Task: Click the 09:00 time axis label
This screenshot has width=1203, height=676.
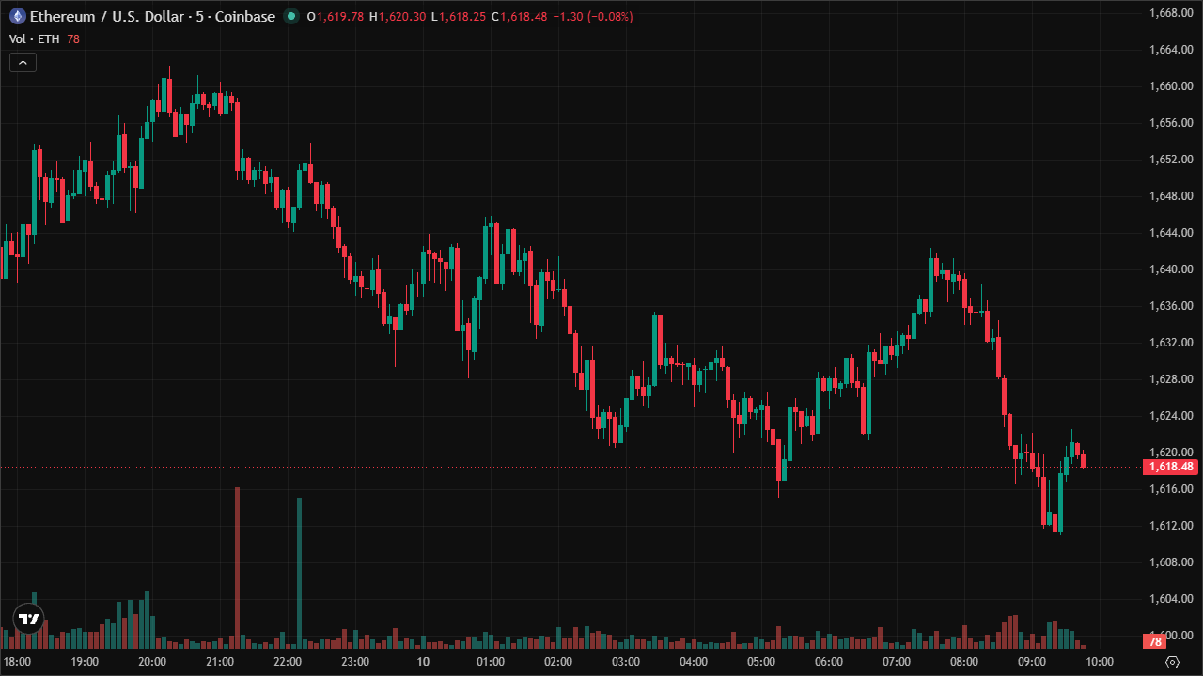Action: (x=1032, y=661)
